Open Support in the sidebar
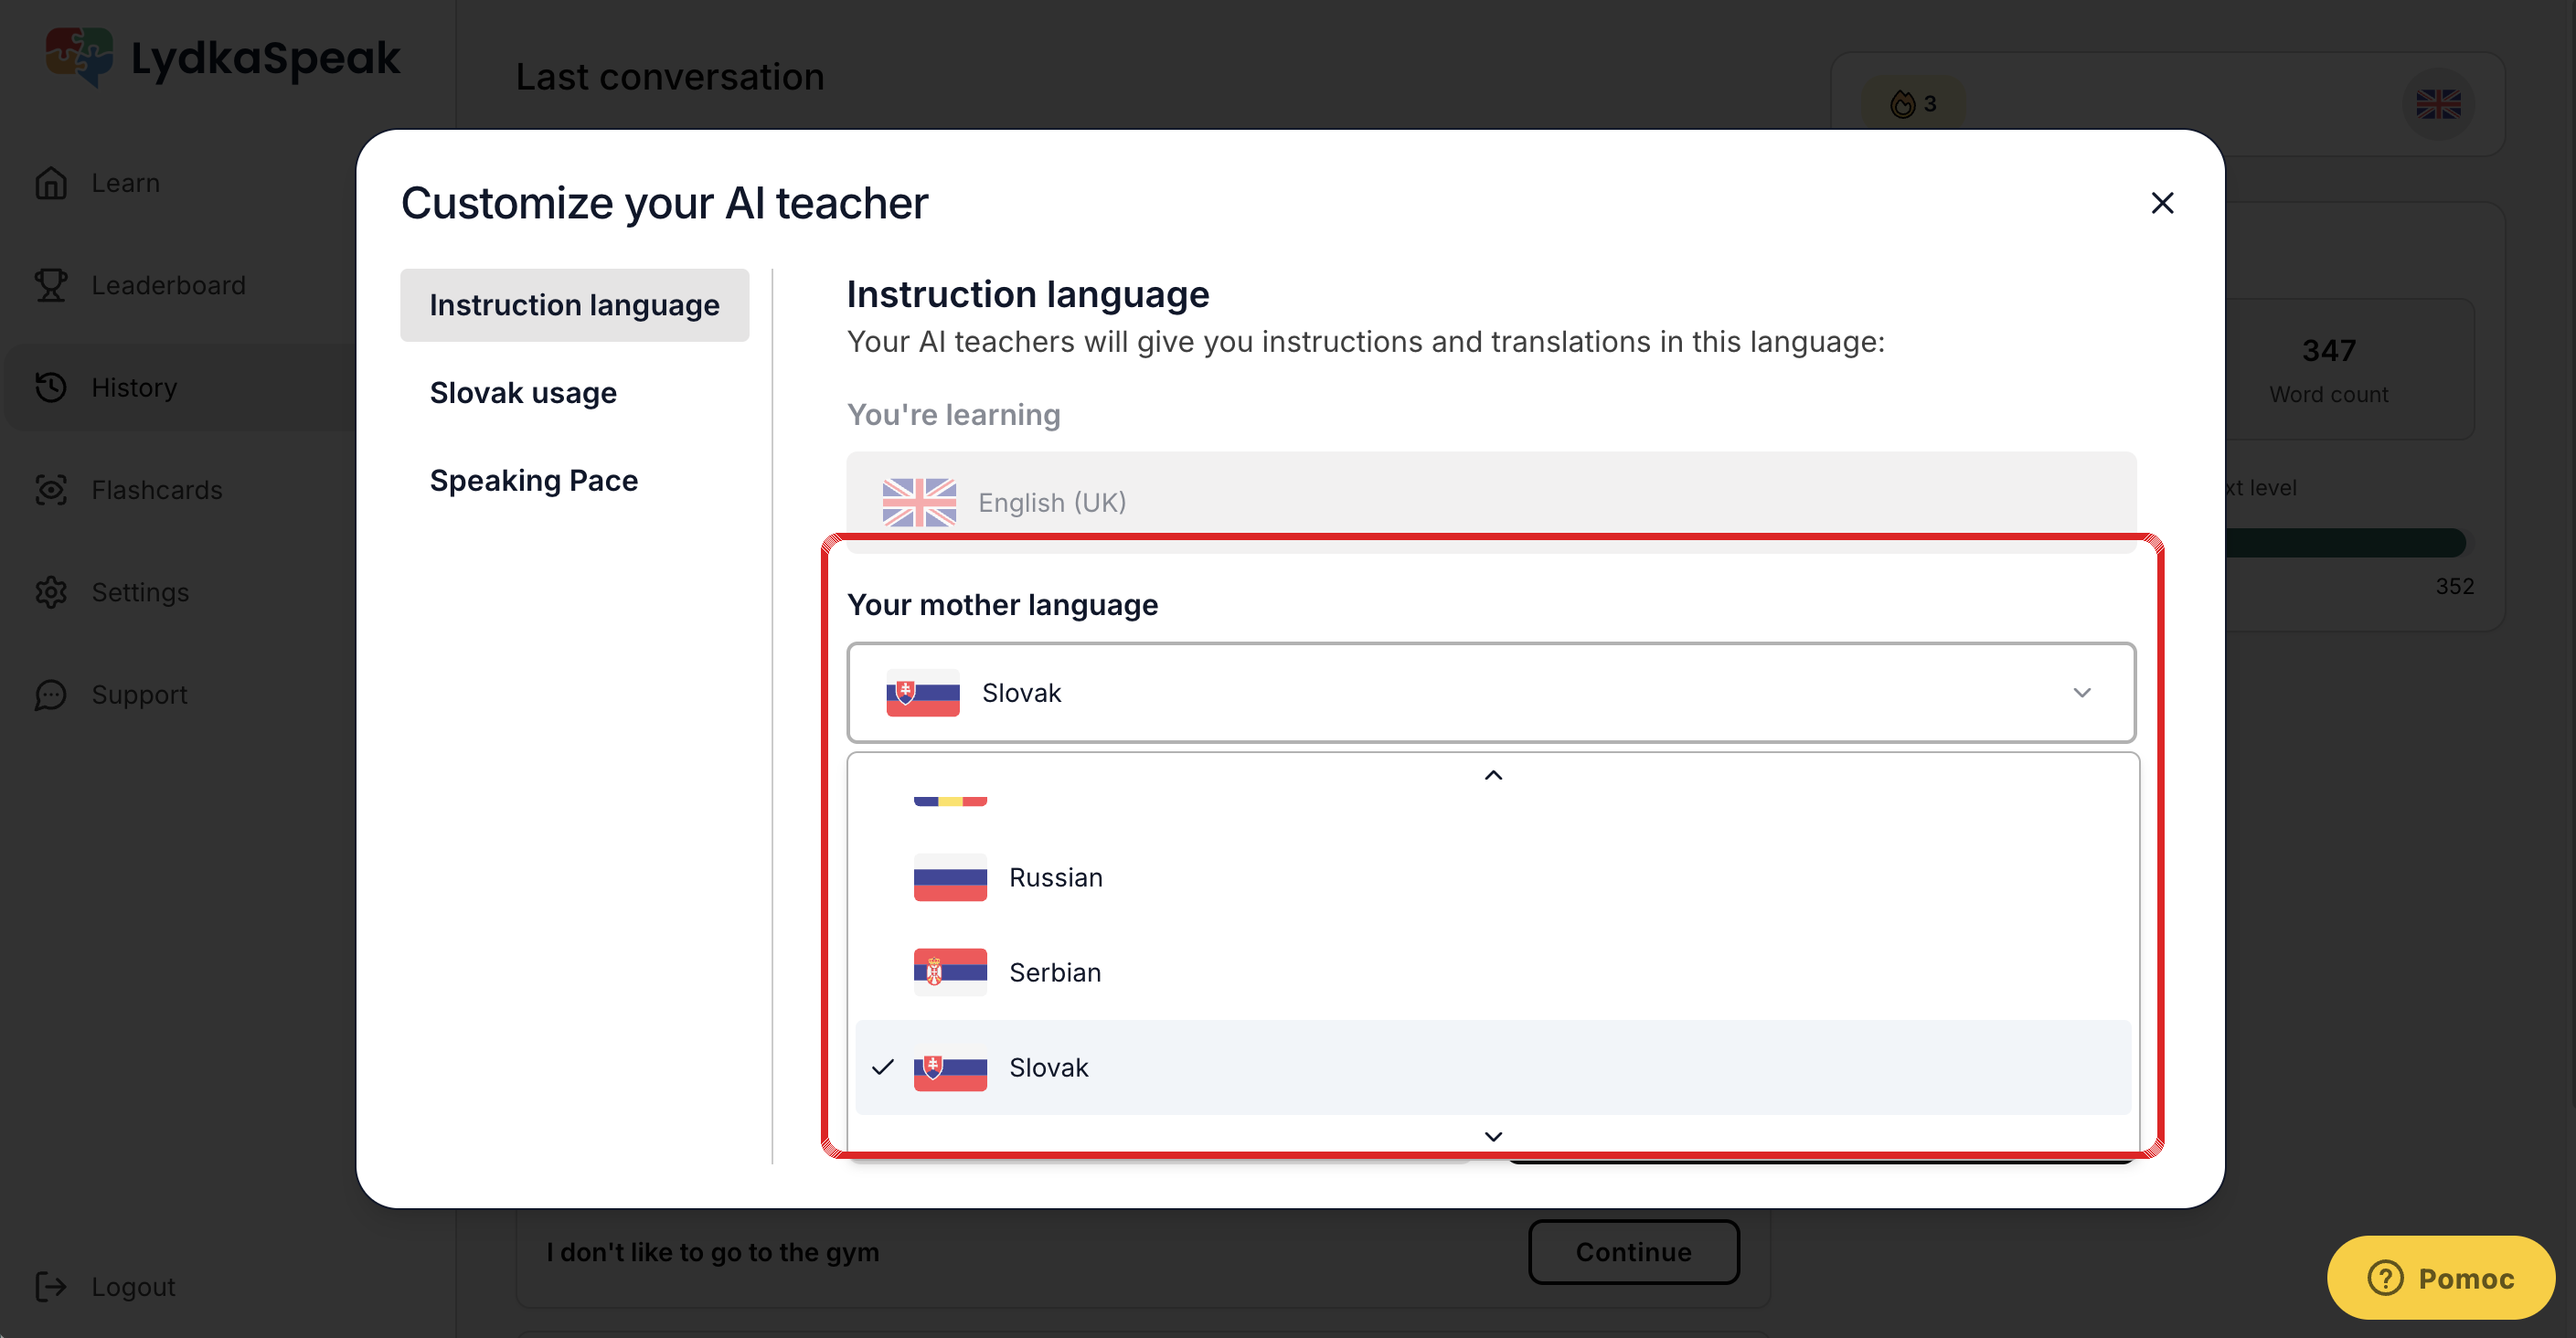Image resolution: width=2576 pixels, height=1338 pixels. point(139,695)
